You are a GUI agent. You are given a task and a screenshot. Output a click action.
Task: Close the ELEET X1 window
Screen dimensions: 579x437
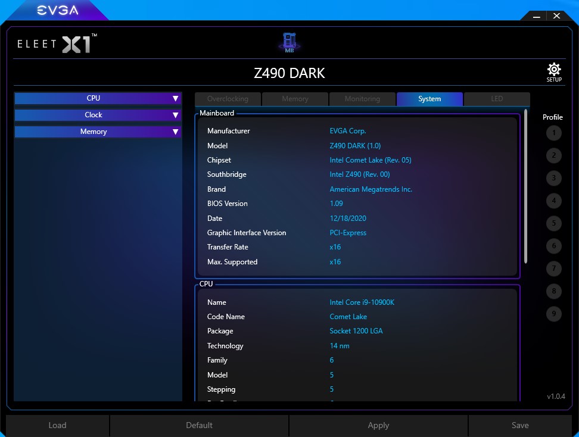point(556,16)
